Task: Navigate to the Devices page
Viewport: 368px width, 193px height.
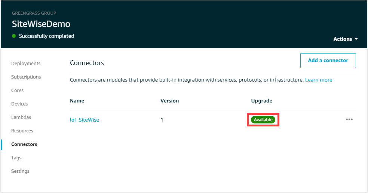Action: (19, 104)
